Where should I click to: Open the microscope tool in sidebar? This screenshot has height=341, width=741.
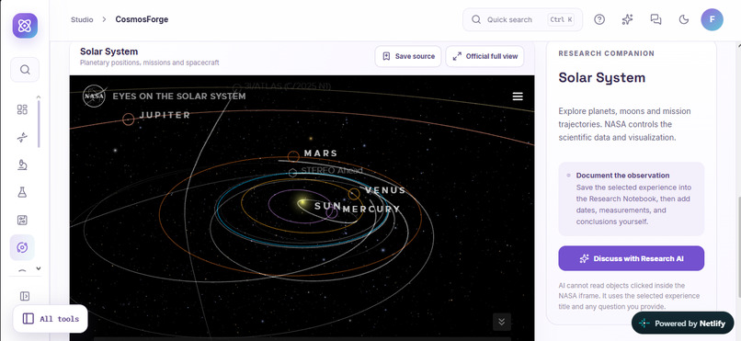coord(22,165)
